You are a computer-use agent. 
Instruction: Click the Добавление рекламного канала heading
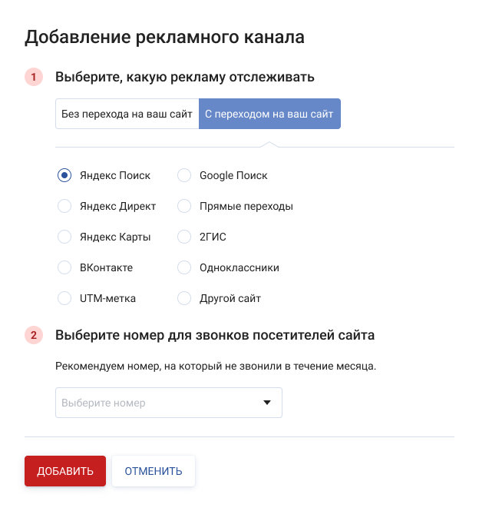tap(165, 37)
